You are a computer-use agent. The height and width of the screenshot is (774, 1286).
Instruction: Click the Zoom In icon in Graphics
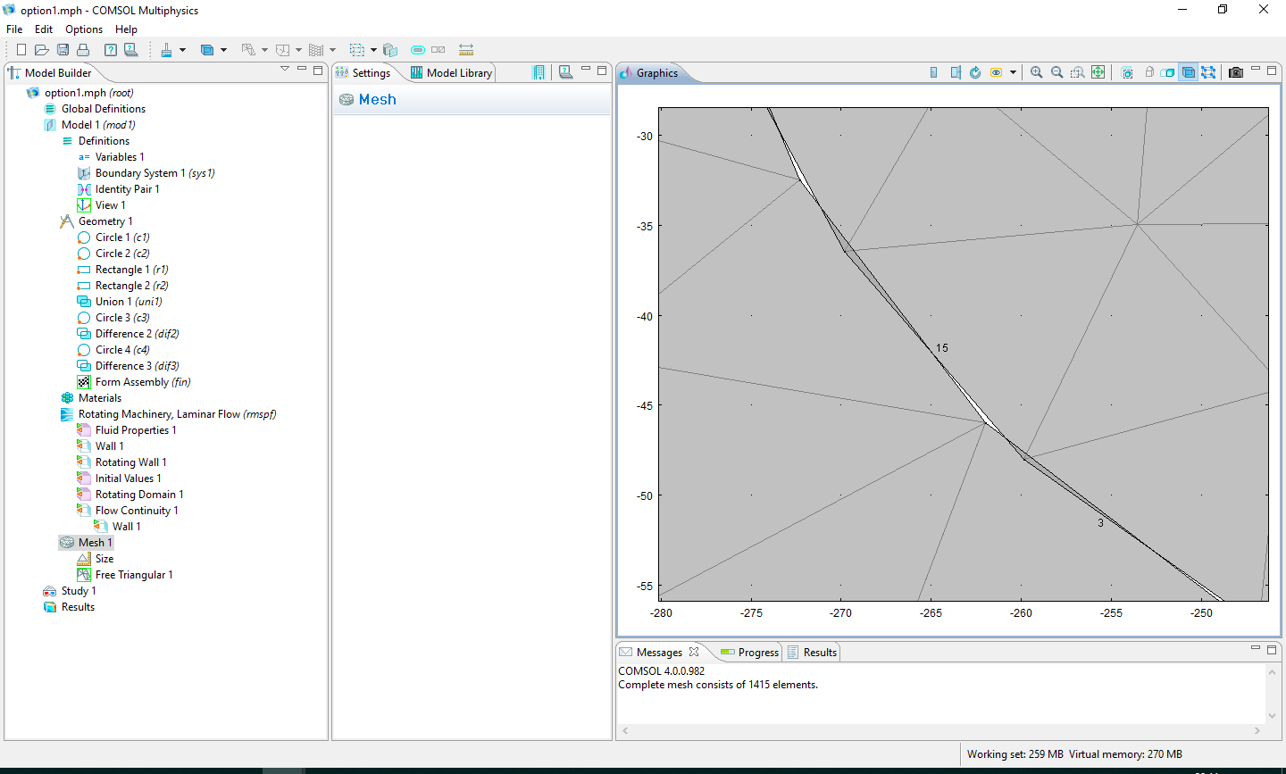click(x=1036, y=73)
